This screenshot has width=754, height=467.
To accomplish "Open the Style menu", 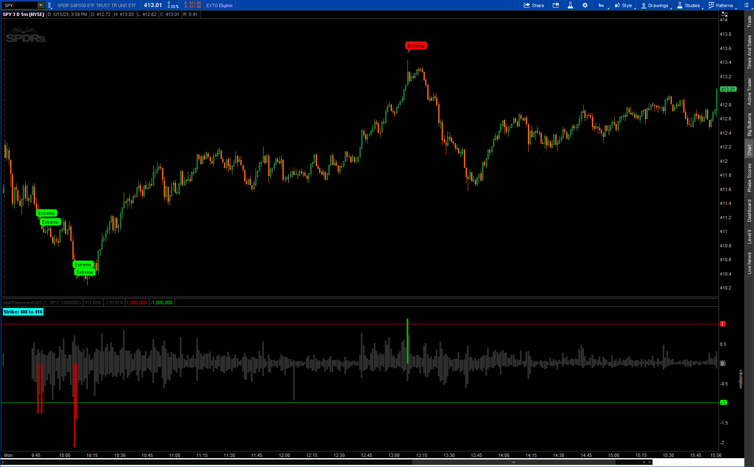I will pyautogui.click(x=623, y=5).
